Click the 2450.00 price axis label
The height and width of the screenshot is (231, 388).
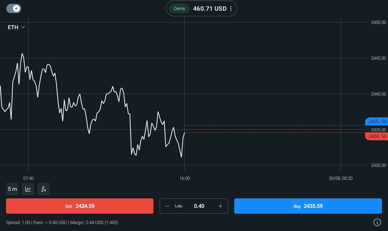click(x=378, y=22)
